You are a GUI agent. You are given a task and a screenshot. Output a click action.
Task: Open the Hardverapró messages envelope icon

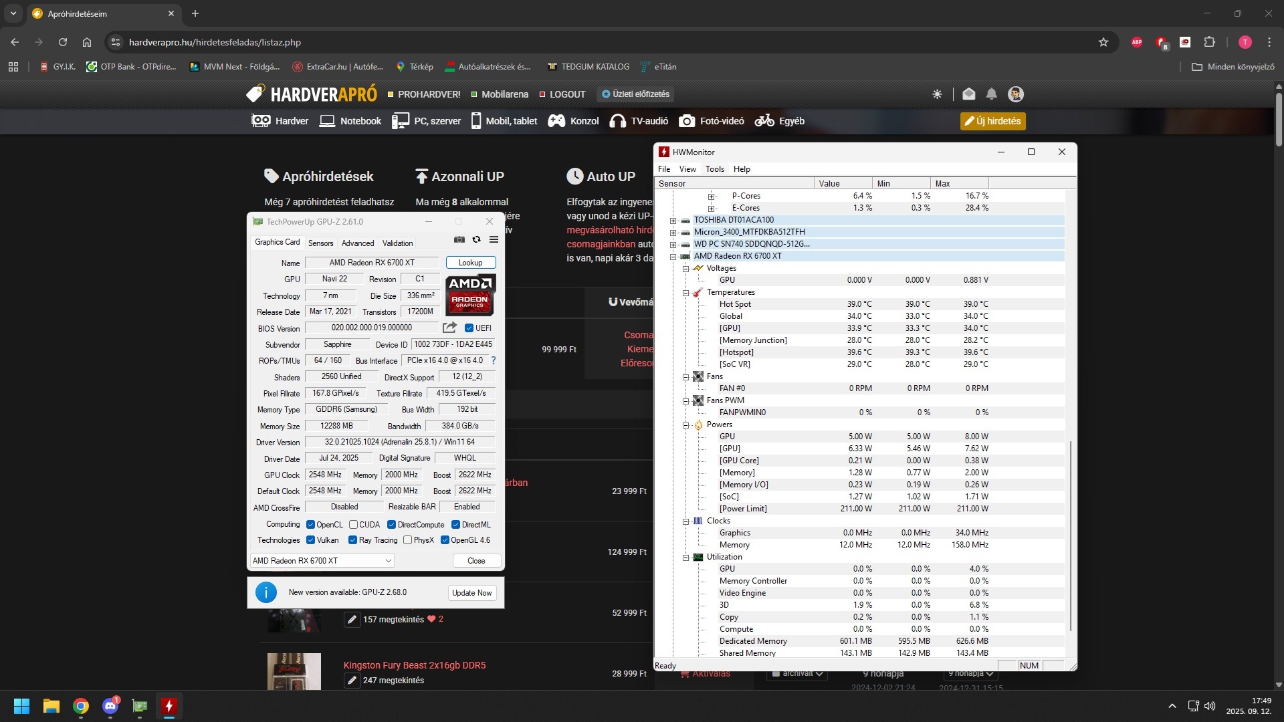pos(968,94)
